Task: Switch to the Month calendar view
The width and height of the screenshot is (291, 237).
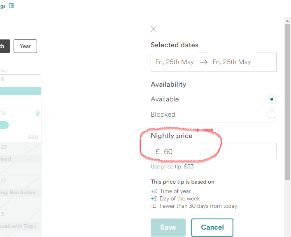Action: (4, 46)
